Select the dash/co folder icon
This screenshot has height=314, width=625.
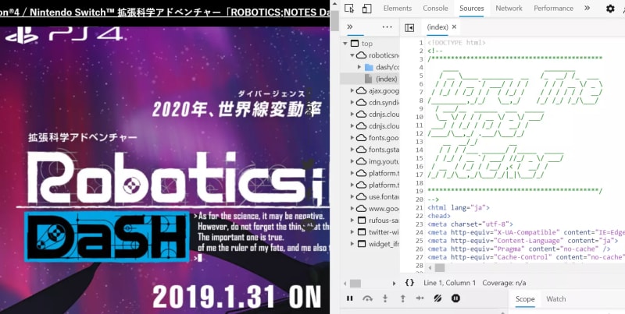point(369,67)
